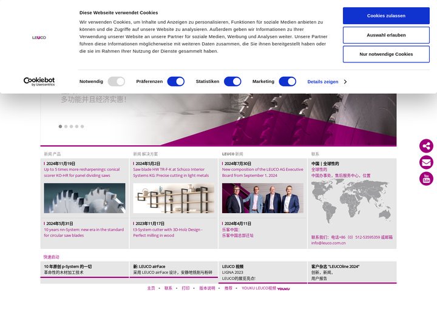The height and width of the screenshot is (327, 437).
Task: Open 全球性的 contact link
Action: click(319, 170)
